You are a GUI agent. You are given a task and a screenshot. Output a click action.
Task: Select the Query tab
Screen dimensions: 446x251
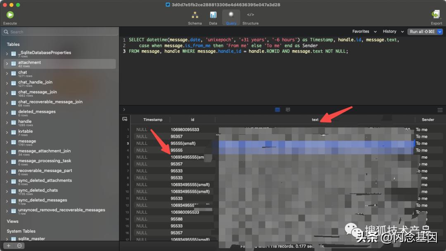point(231,17)
